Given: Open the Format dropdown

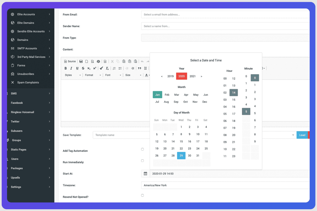Looking at the screenshot, I should [x=93, y=75].
